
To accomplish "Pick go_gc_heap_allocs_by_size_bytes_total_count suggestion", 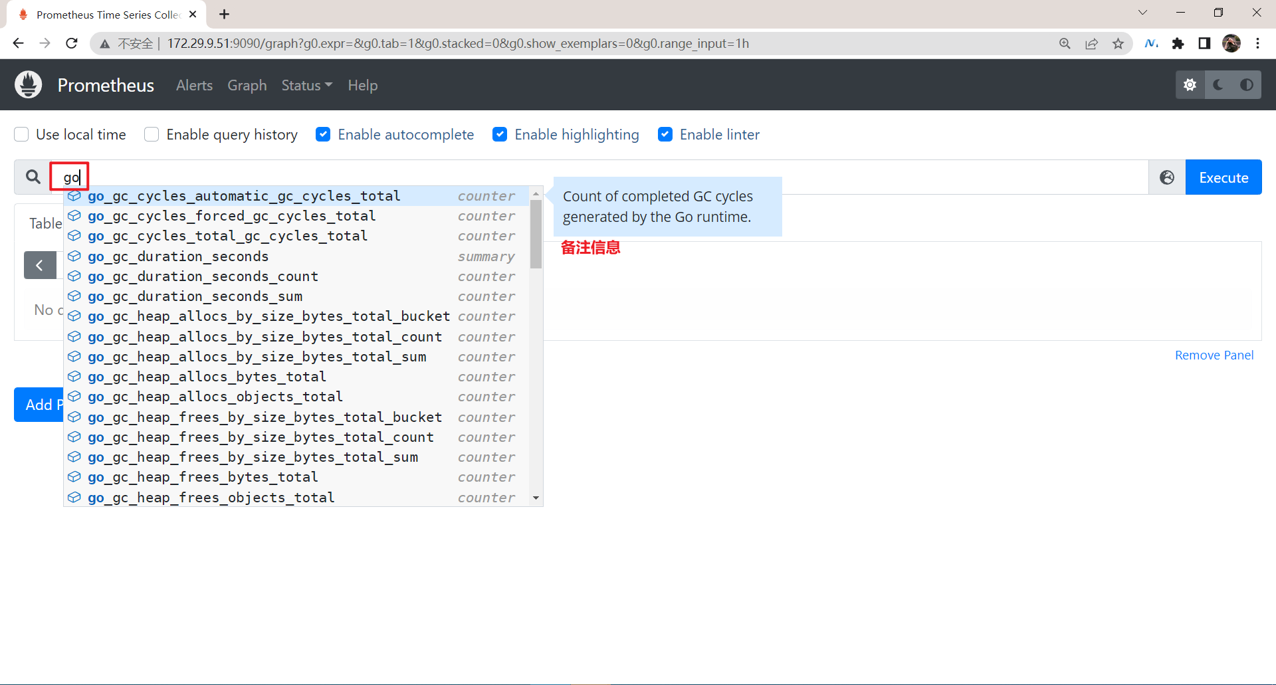I will pos(298,337).
